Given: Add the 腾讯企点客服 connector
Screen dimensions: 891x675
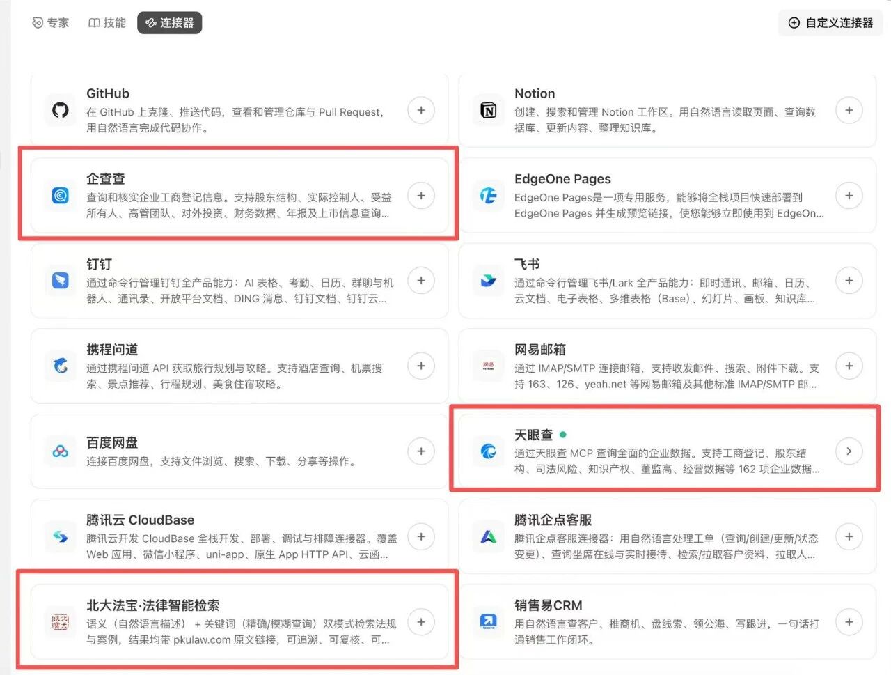Looking at the screenshot, I should click(x=849, y=536).
